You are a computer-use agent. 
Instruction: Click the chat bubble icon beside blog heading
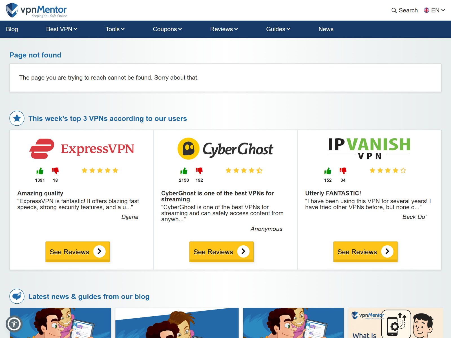pos(17,296)
